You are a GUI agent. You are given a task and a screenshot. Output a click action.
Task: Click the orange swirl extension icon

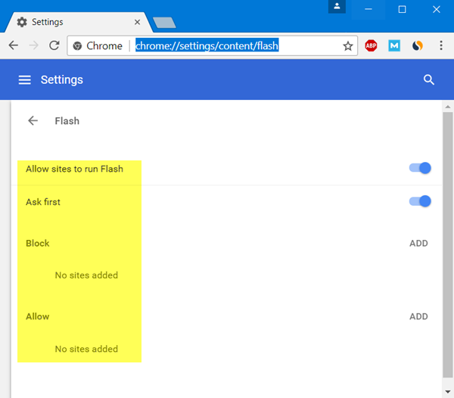coord(417,45)
